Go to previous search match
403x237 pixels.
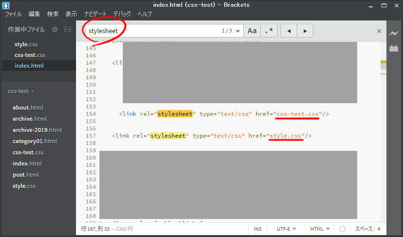(289, 31)
